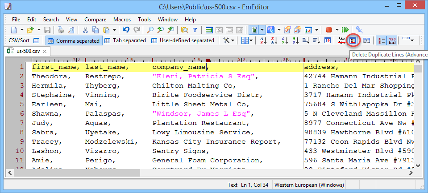
Task: Click the horizontal scrollbar thumb
Action: pyautogui.click(x=76, y=173)
